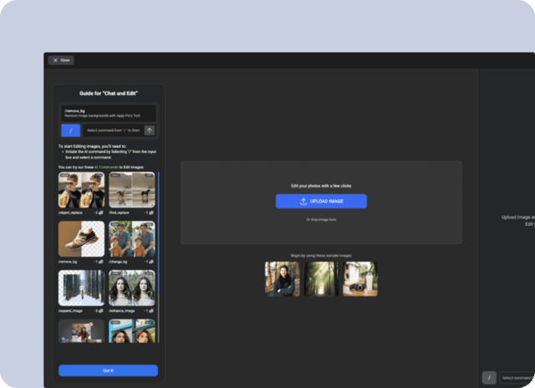
Task: Select the partially visible last-row left thumbnail
Action: point(82,331)
